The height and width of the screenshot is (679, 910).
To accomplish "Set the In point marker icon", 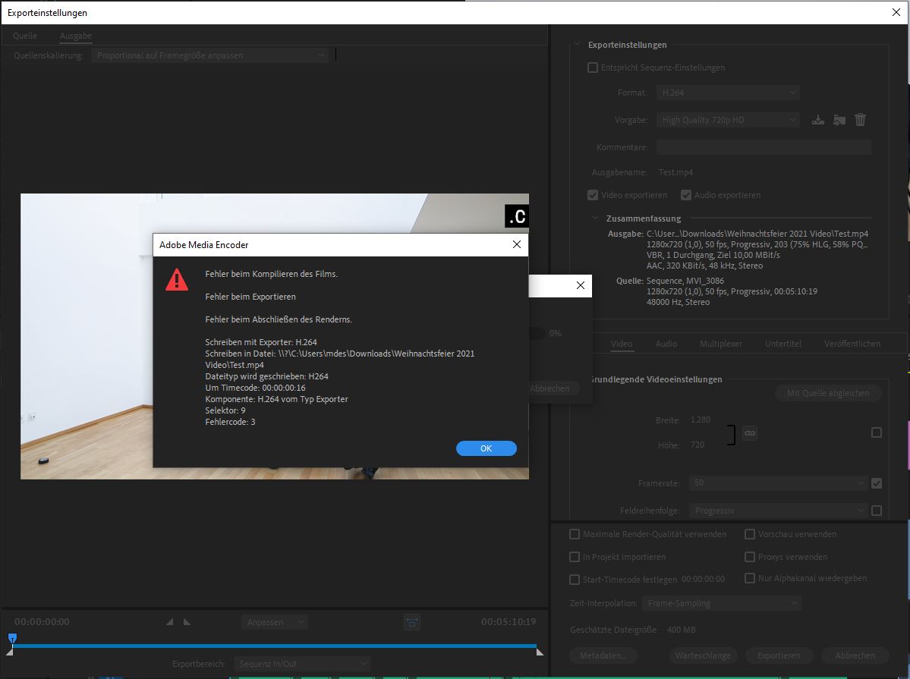I will 168,621.
